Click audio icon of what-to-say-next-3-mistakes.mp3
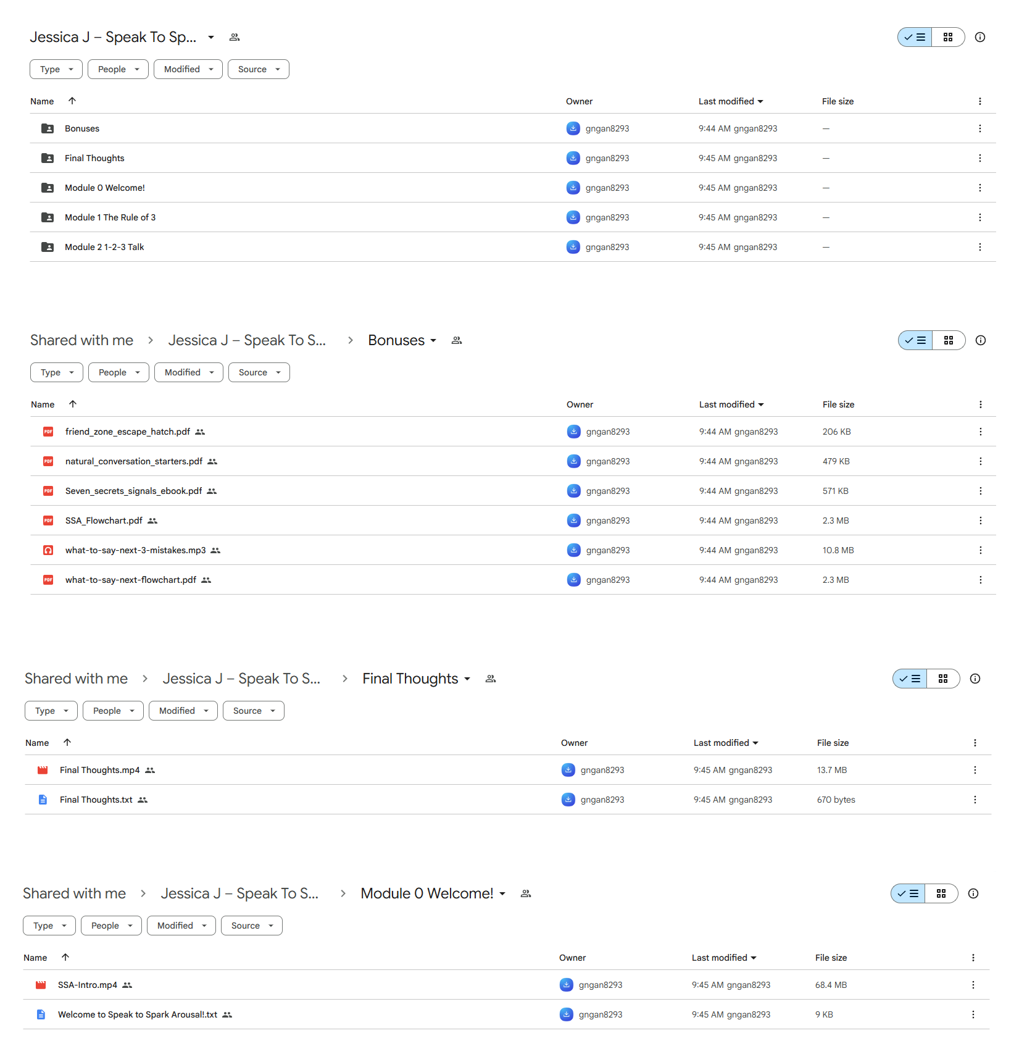1027x1062 pixels. (48, 550)
